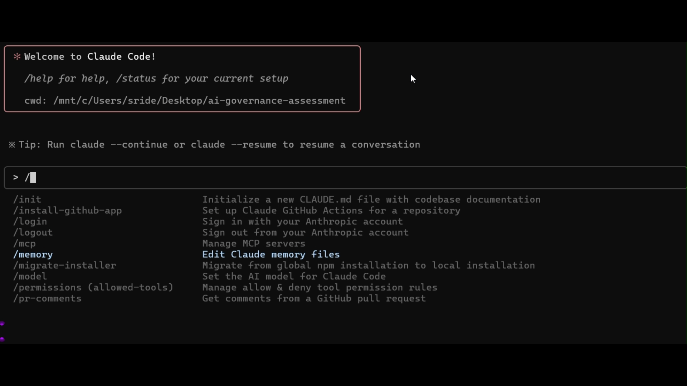Click the /help text in the welcome box

[x=38, y=79]
